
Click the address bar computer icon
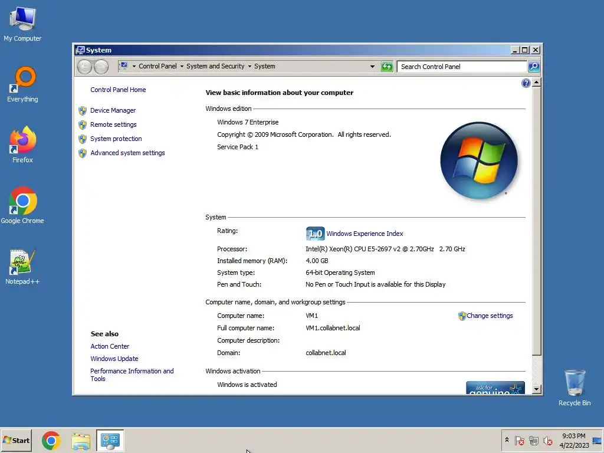coord(123,66)
